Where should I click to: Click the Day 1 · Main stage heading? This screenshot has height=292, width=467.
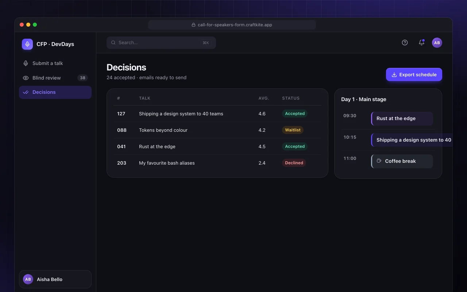pos(364,99)
